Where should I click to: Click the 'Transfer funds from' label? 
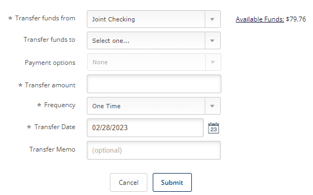[46, 18]
